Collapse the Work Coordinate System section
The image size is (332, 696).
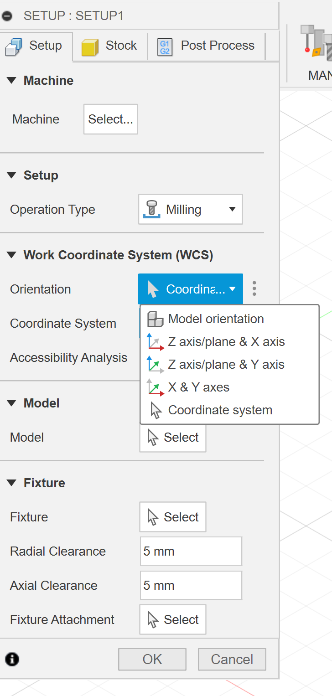click(11, 255)
